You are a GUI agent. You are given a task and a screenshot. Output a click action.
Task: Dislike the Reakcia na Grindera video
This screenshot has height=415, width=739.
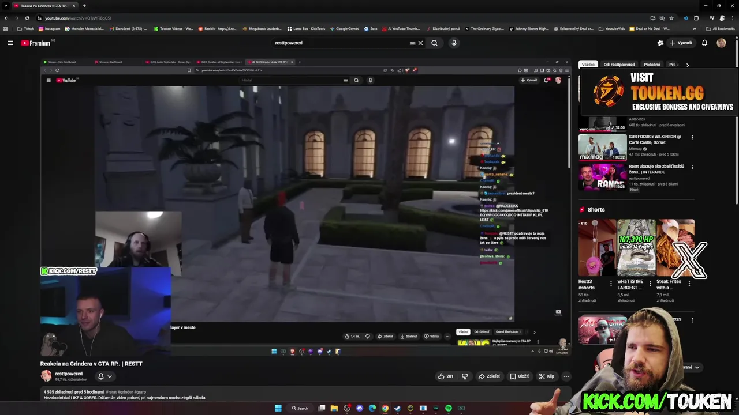coord(465,376)
